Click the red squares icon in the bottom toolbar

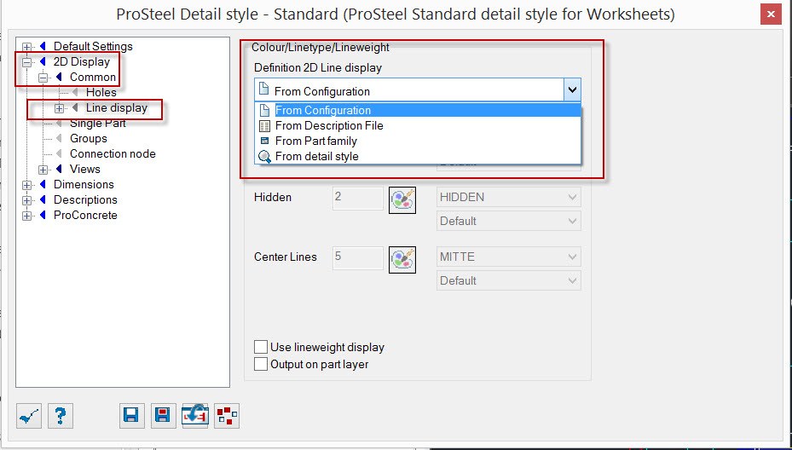click(x=227, y=416)
